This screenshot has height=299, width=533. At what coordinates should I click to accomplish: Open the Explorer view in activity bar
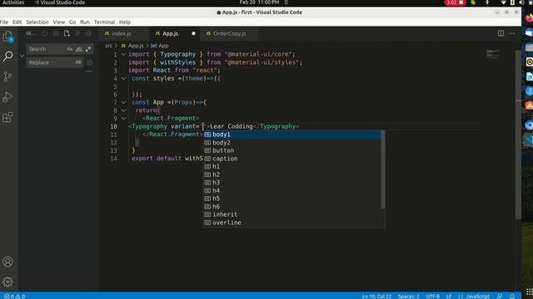click(7, 37)
